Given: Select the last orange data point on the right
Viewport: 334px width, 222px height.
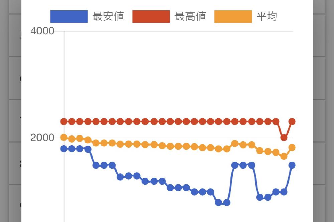Looking at the screenshot, I should coord(292,147).
